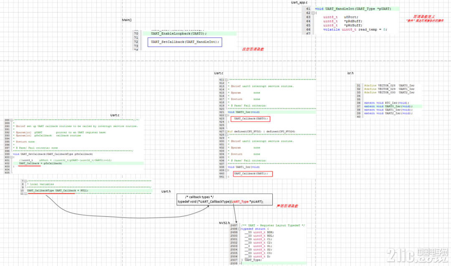Collapse the comment fold at line 411
This screenshot has width=451, height=266.
[226, 80]
